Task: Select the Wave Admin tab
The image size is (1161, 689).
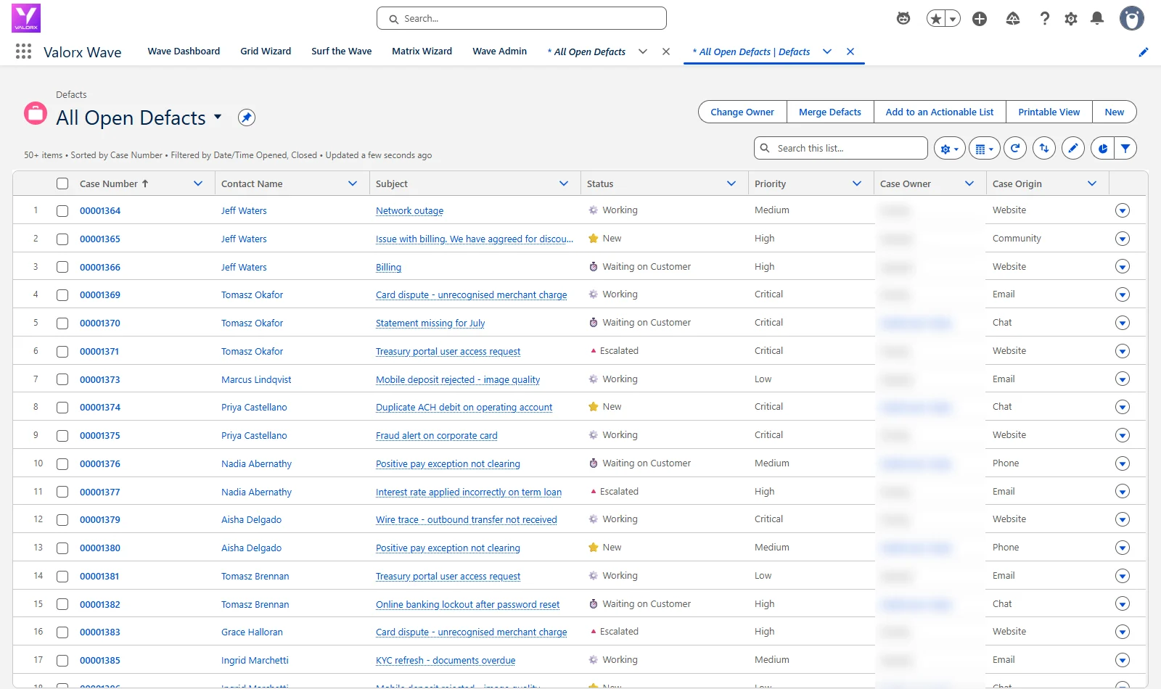Action: 500,51
